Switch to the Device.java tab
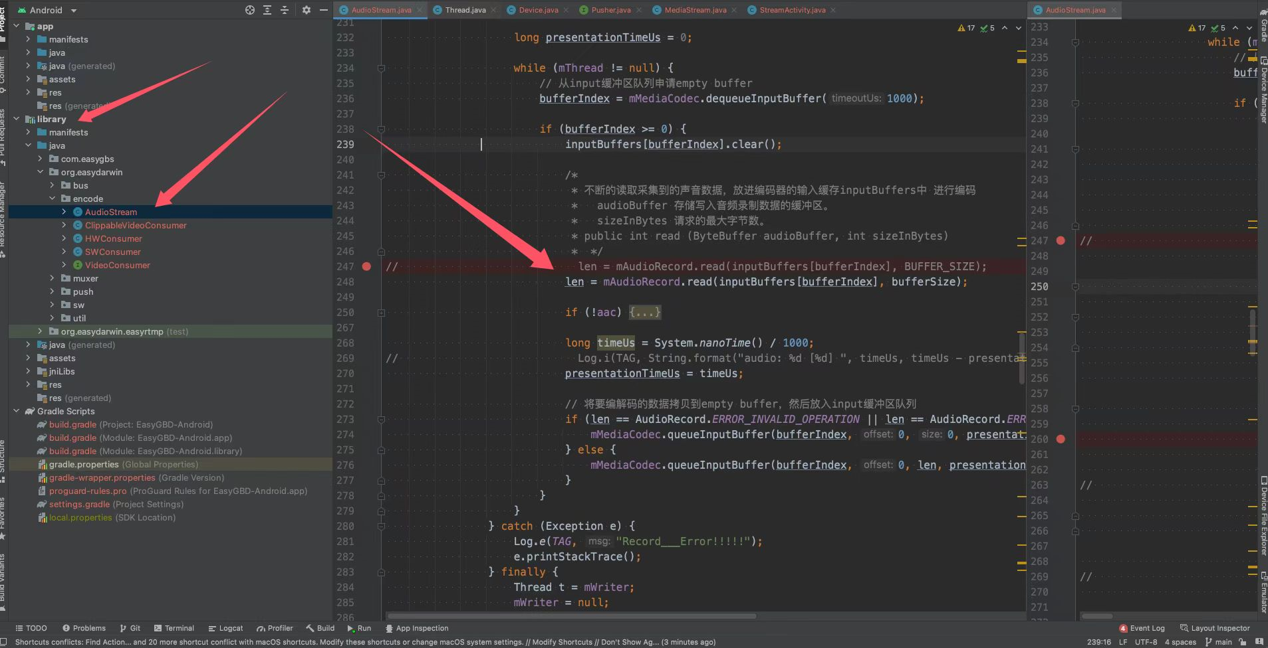 coord(539,10)
